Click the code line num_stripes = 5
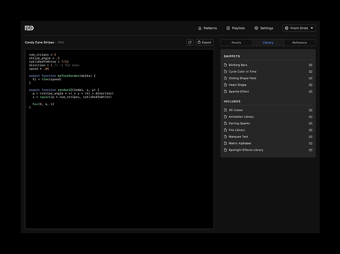340x254 pixels. (x=43, y=55)
